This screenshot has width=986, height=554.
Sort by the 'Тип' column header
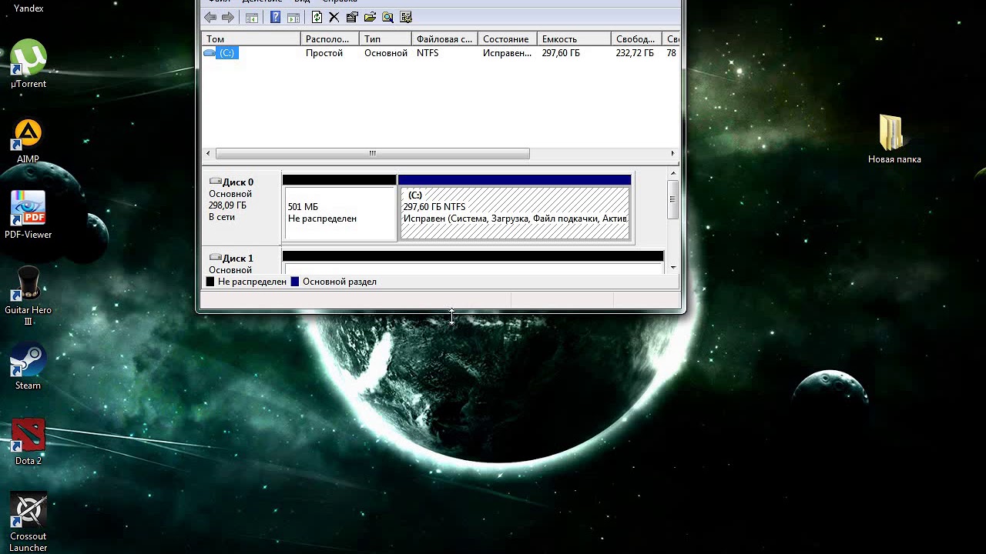click(385, 39)
